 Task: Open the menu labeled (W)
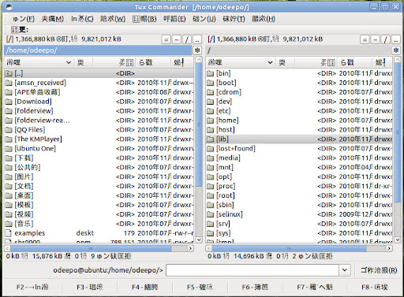[113, 19]
